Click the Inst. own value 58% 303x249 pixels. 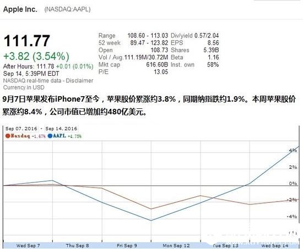(x=213, y=65)
